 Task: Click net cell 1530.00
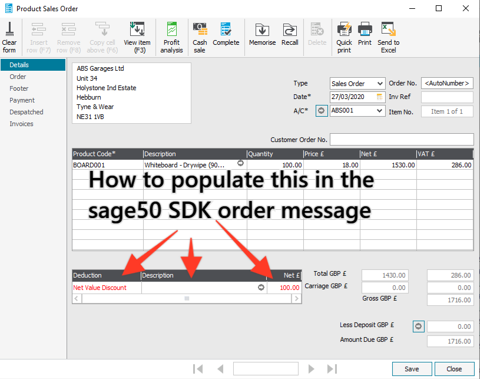click(388, 165)
